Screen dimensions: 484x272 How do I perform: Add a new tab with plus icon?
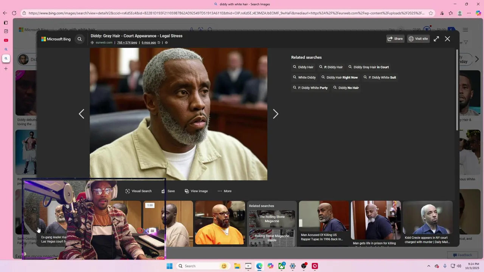(6, 68)
